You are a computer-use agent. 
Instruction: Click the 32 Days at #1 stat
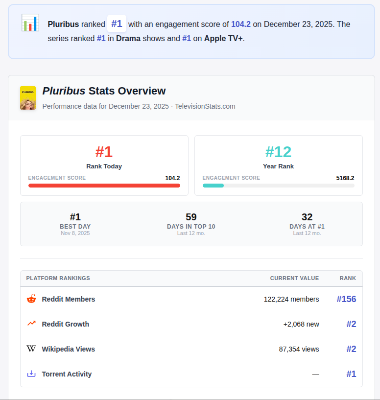click(307, 224)
